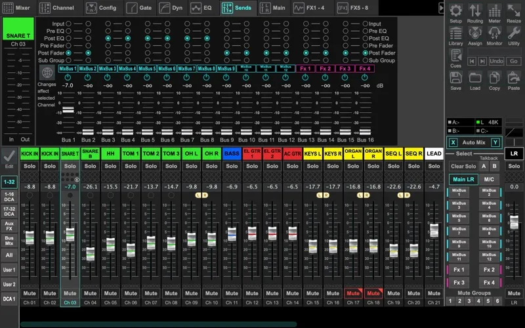This screenshot has width=525, height=328.
Task: Open the Gate tab
Action: pyautogui.click(x=139, y=8)
